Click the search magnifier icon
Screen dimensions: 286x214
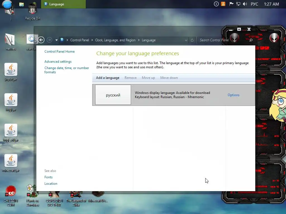pos(251,40)
